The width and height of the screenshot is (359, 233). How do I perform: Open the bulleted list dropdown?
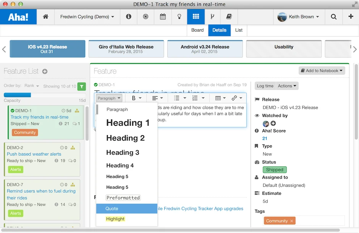(x=180, y=98)
